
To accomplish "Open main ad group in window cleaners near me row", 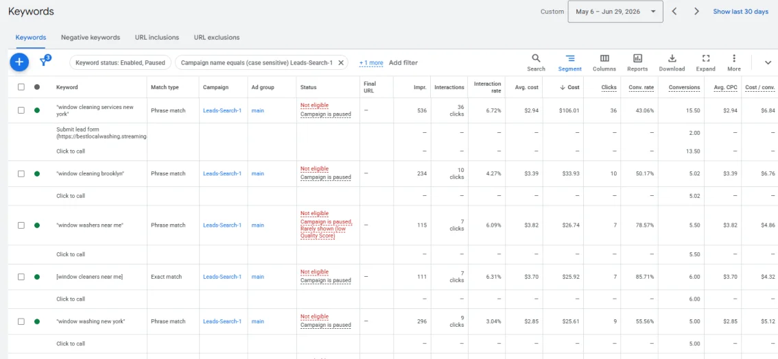I will point(257,277).
